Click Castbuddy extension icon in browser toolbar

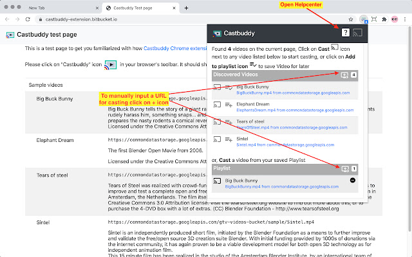[x=364, y=19]
